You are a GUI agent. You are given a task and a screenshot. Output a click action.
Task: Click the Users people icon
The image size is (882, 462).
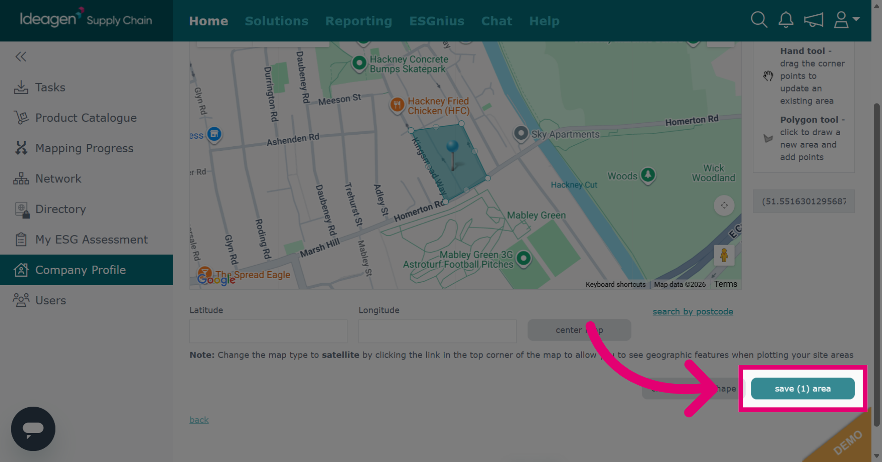pyautogui.click(x=21, y=300)
